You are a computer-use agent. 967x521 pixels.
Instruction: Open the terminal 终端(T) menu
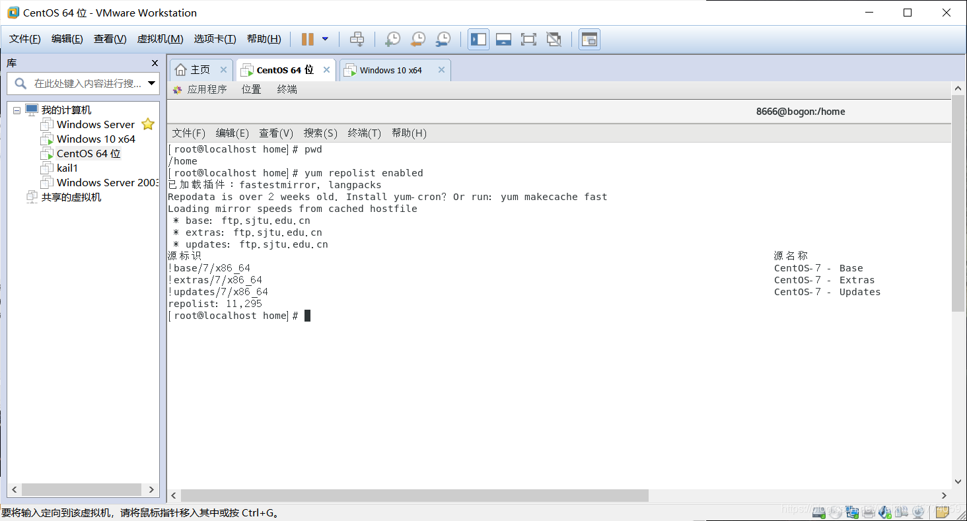[x=365, y=133]
